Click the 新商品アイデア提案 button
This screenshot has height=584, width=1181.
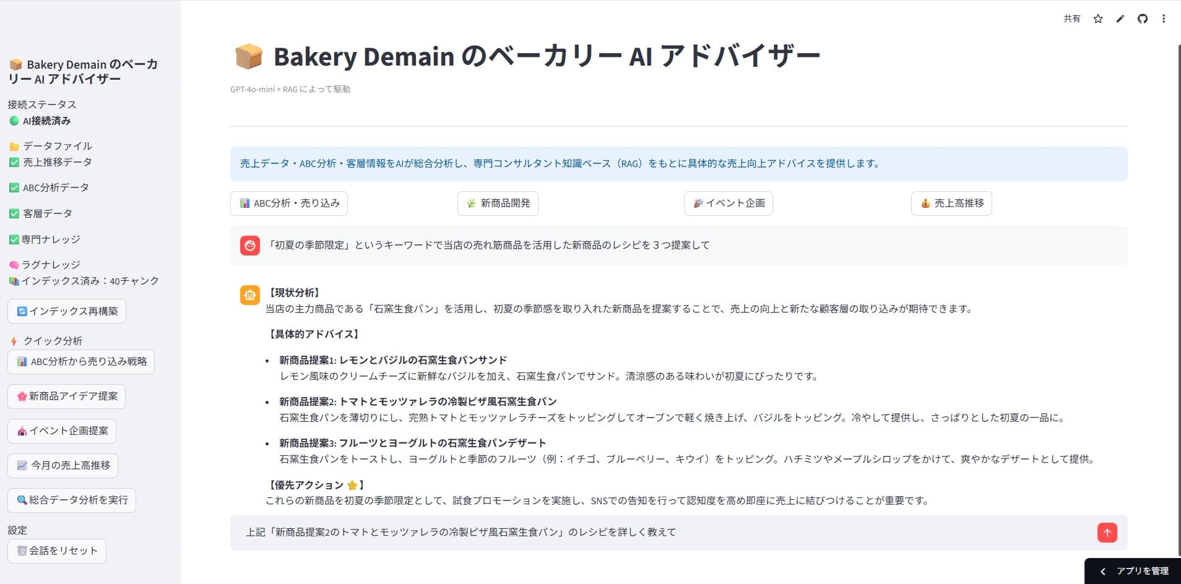(67, 397)
